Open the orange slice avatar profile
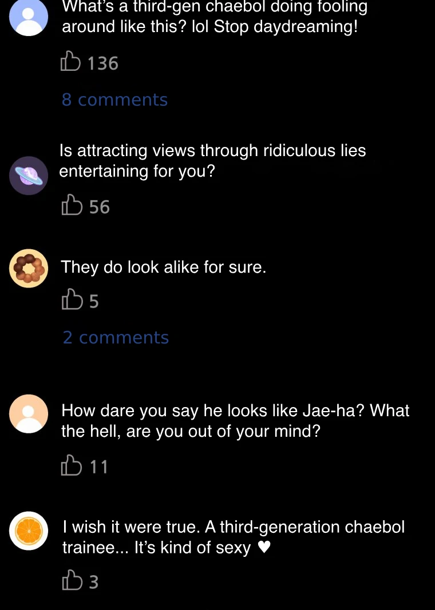Image resolution: width=435 pixels, height=610 pixels. click(29, 531)
